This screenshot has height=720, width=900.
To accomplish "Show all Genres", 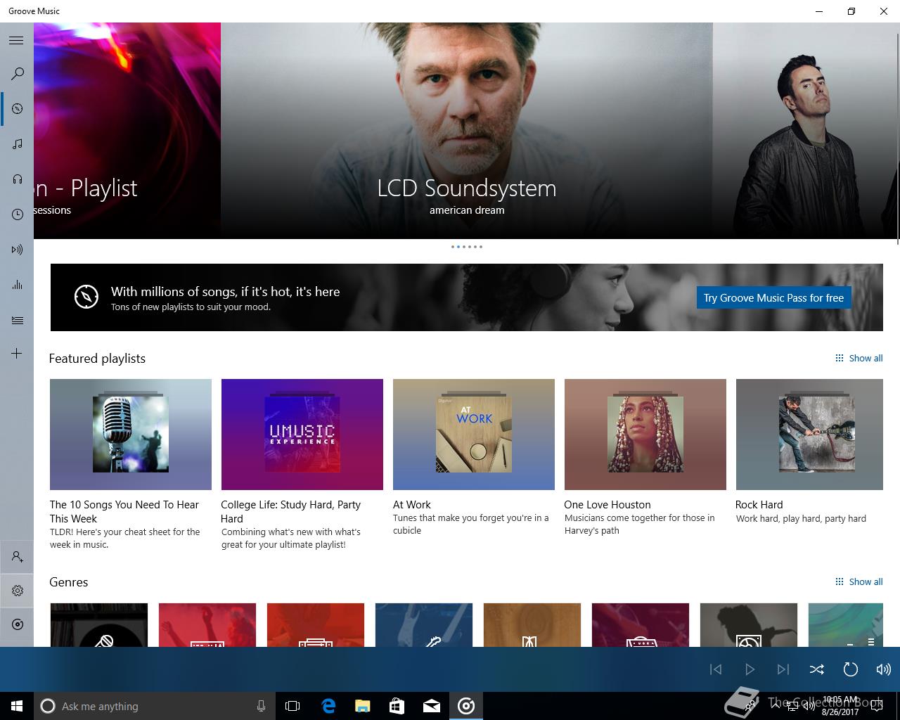I will (859, 581).
